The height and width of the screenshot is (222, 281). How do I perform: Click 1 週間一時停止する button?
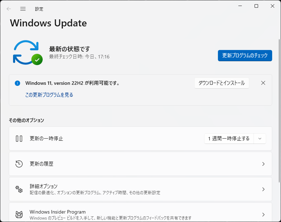[x=229, y=139]
